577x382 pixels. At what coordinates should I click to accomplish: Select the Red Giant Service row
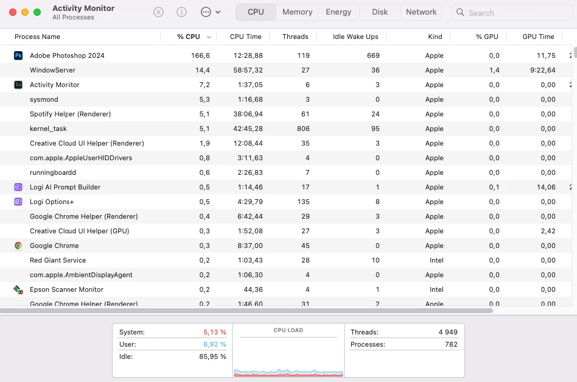tap(286, 260)
